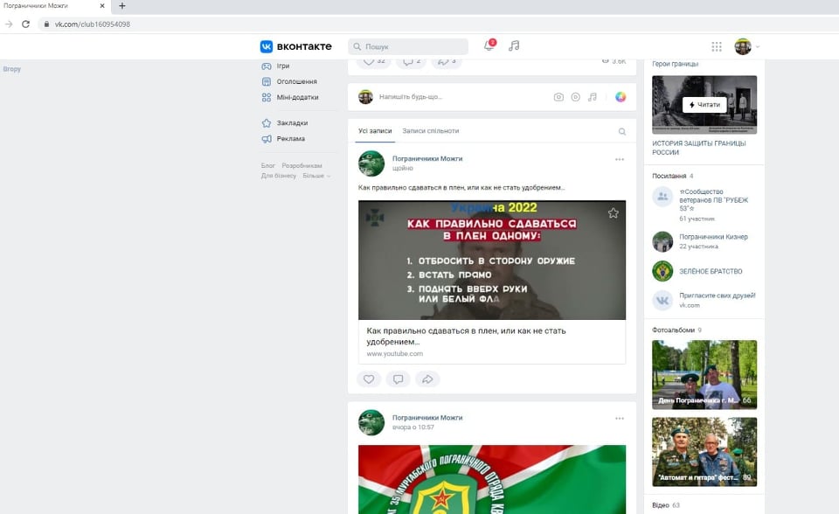
Task: Open the three-dot menu of first post
Action: click(x=620, y=160)
